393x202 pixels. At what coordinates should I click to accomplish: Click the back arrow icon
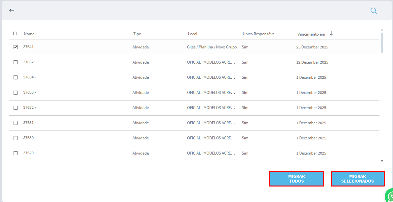click(x=12, y=10)
